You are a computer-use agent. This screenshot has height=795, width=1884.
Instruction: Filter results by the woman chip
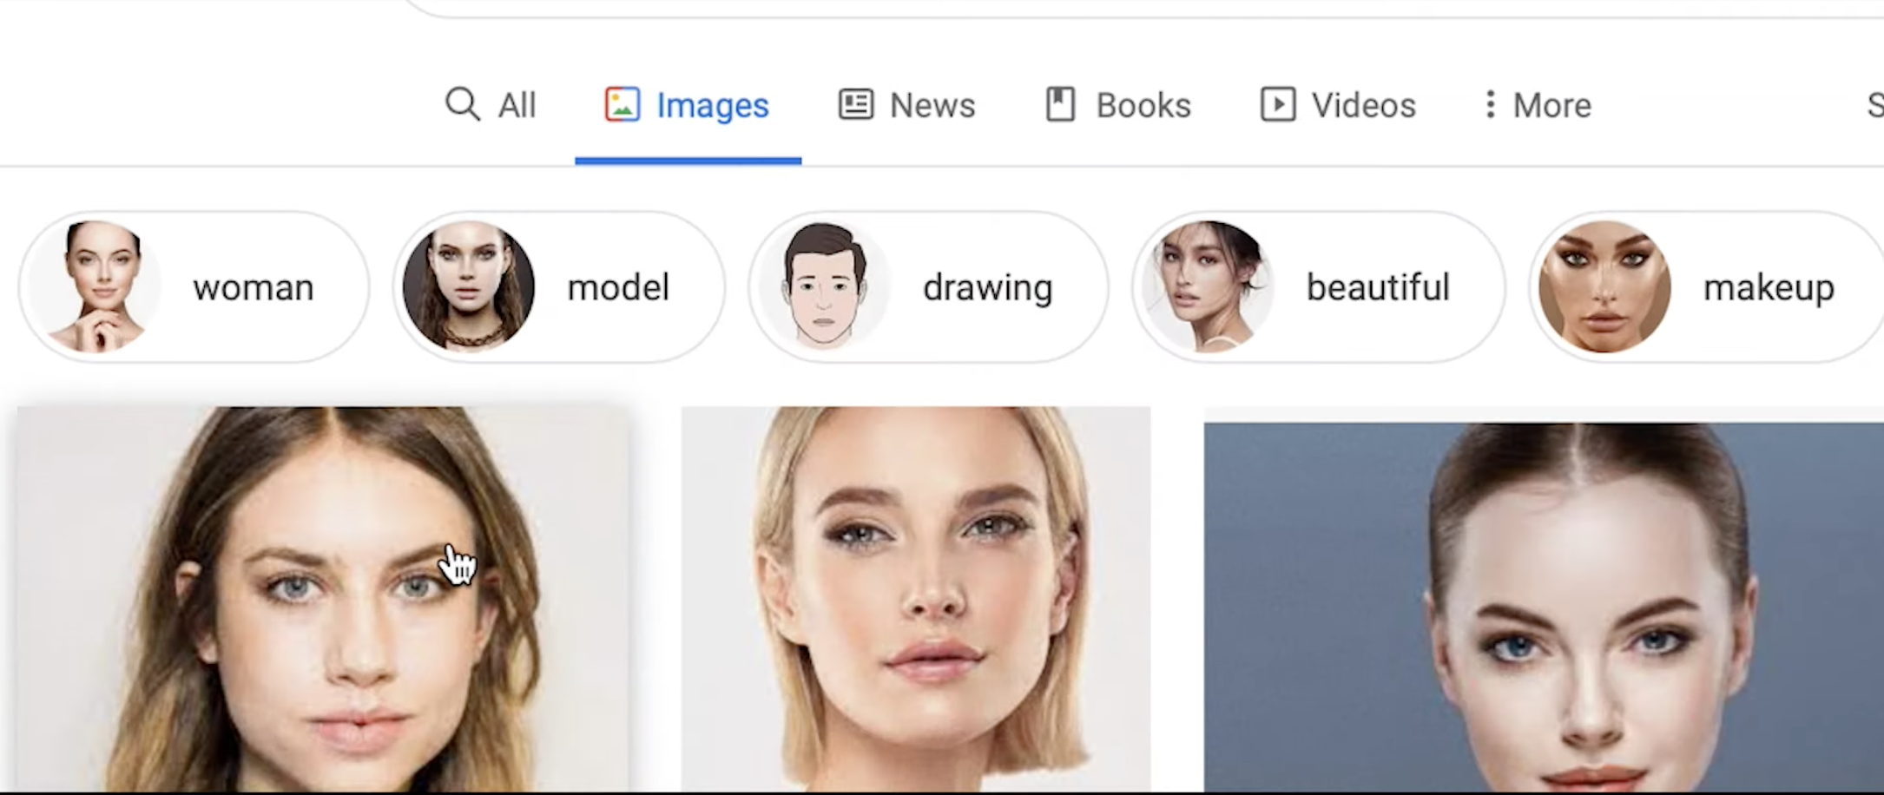pyautogui.click(x=194, y=287)
